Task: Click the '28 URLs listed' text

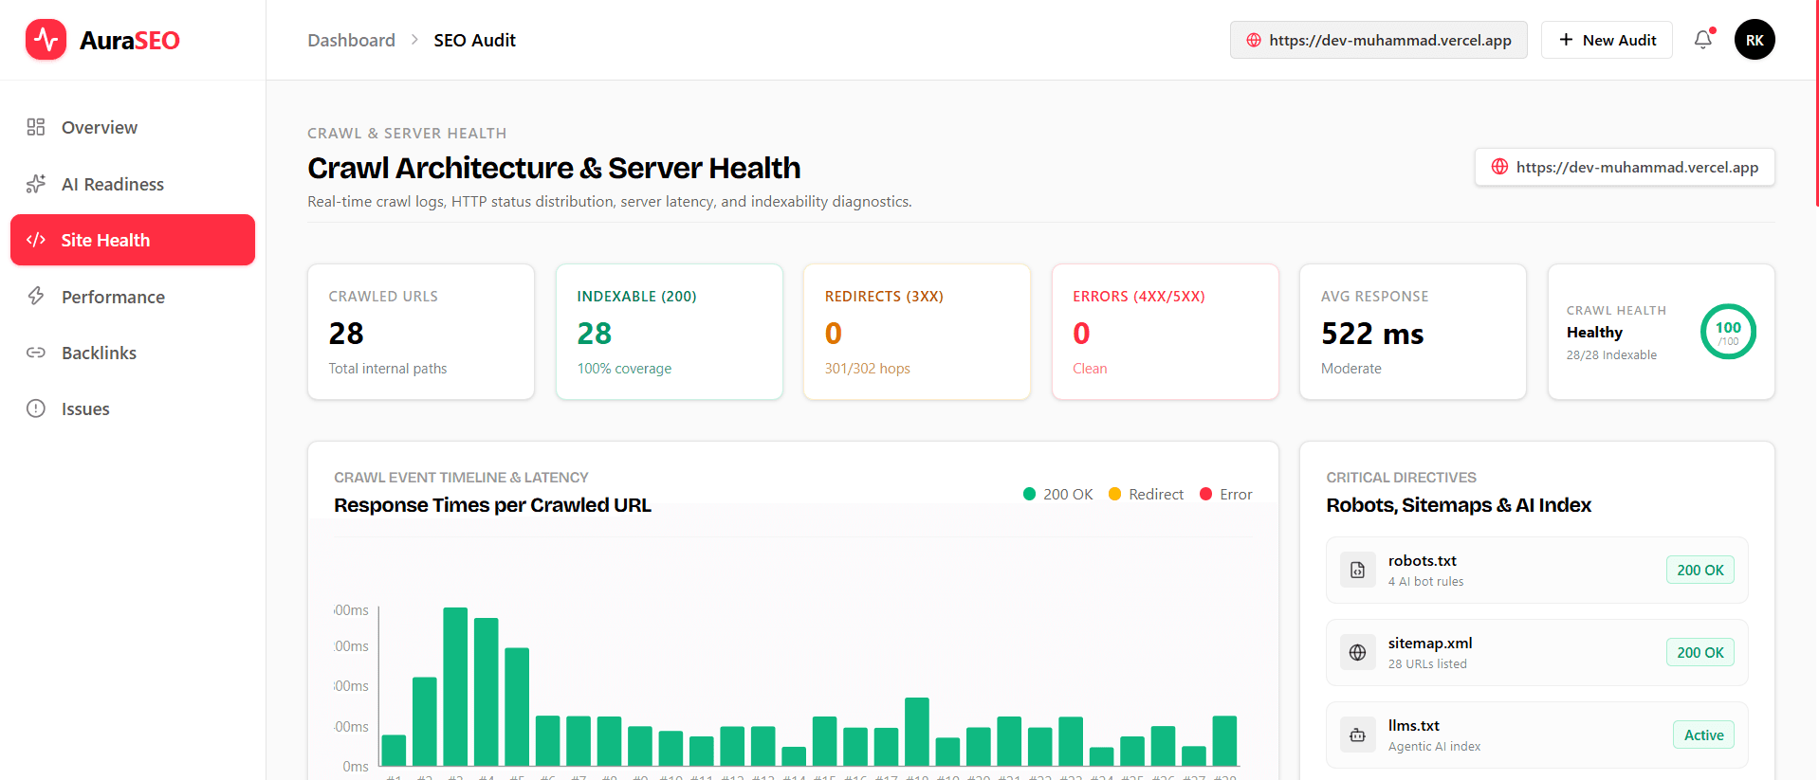Action: click(x=1427, y=664)
